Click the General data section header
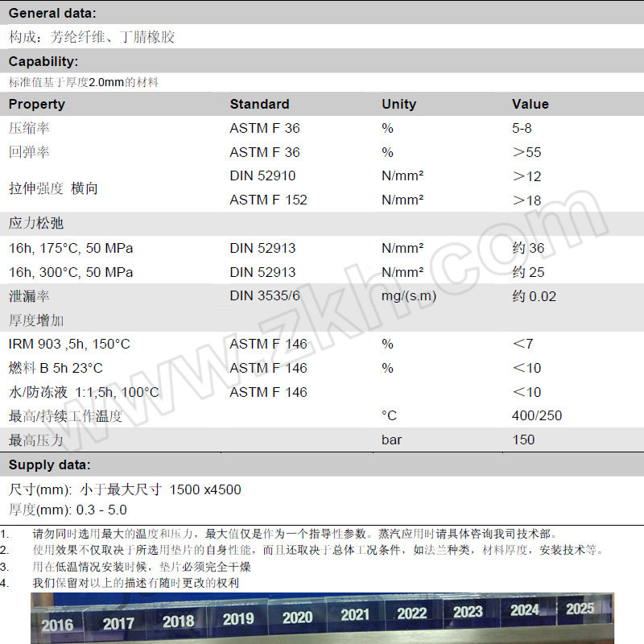This screenshot has height=644, width=644. [52, 13]
